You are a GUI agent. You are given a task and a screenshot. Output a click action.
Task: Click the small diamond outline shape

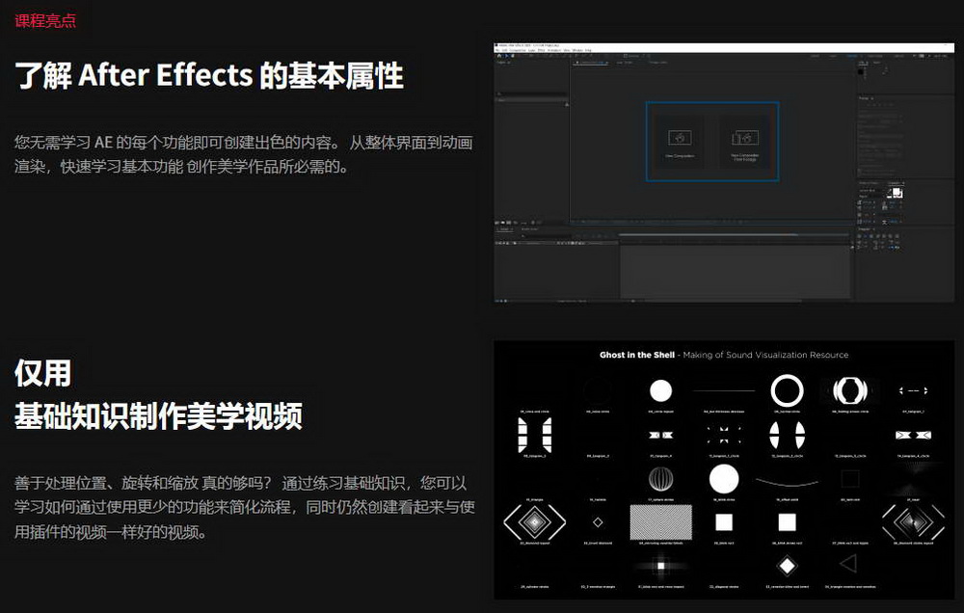598,522
